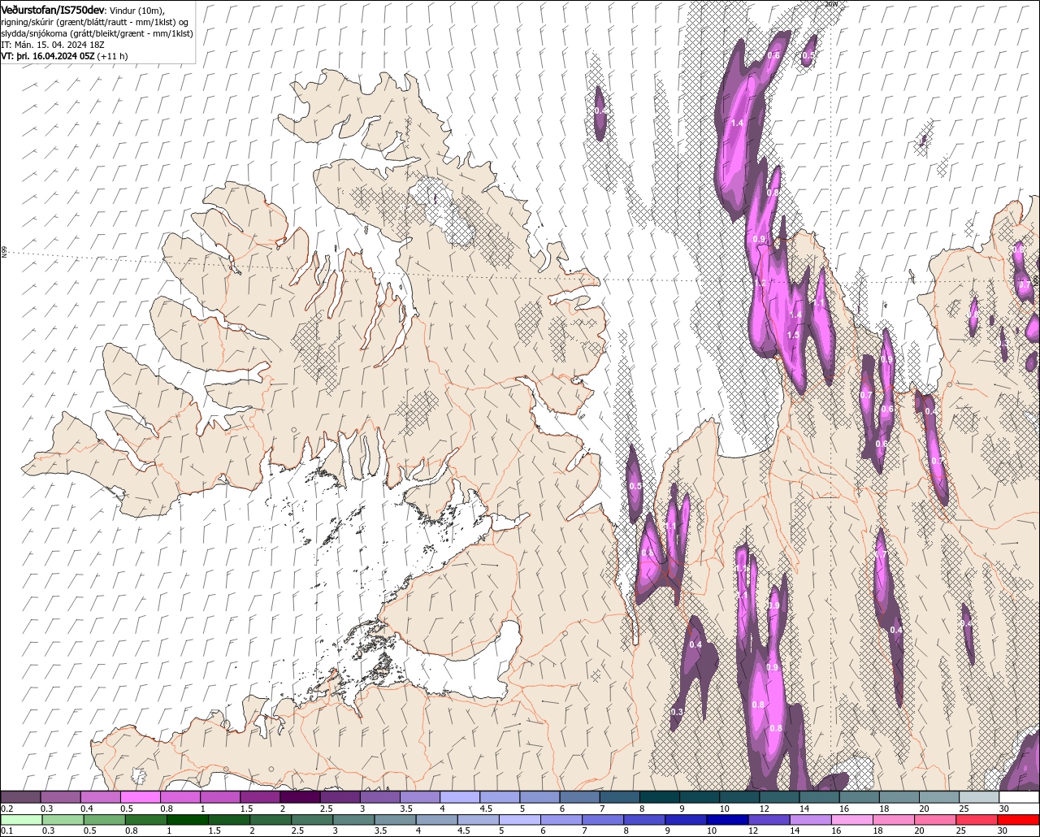Click the bright pink upper legend swatch at 0.5
Screen dimensions: 1040x837
140,797
